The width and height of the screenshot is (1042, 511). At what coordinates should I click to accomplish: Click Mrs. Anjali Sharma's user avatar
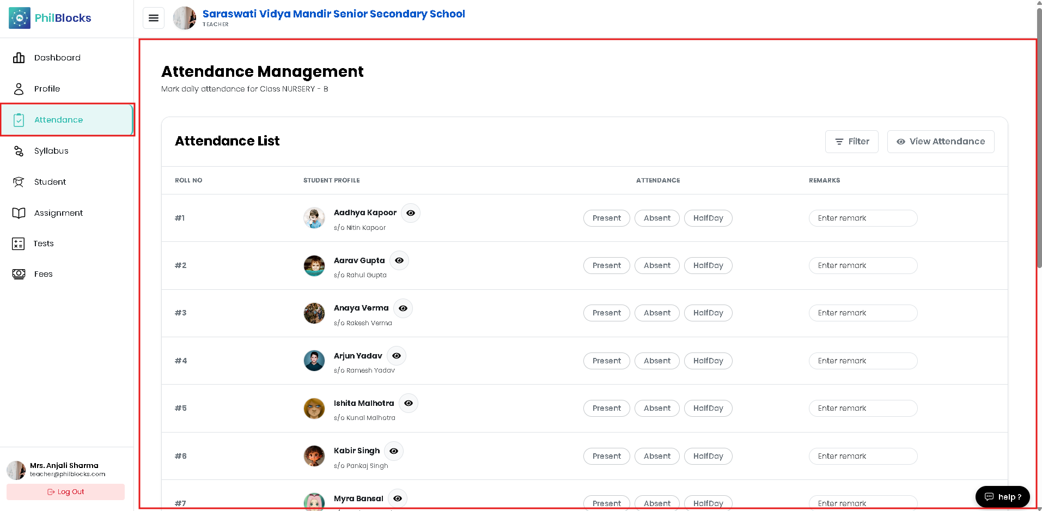[x=16, y=470]
